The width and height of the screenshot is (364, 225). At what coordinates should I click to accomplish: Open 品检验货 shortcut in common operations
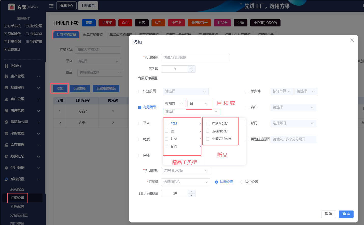12,34
